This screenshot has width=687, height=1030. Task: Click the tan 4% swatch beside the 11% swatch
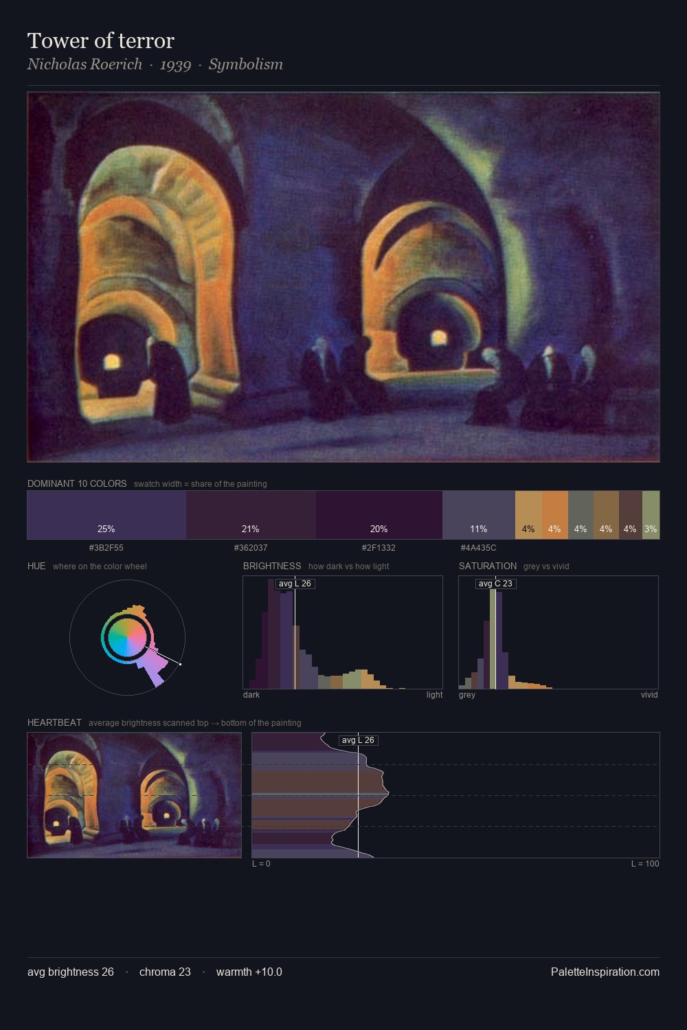pos(528,515)
